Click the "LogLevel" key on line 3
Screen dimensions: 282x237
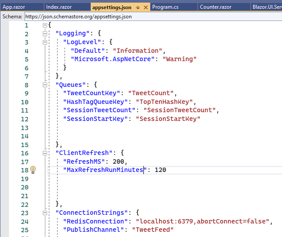pos(82,42)
